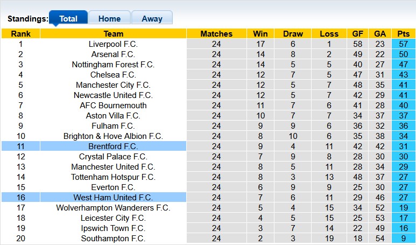This screenshot has height=245, width=416.
Task: Click the GF column header
Action: click(357, 34)
